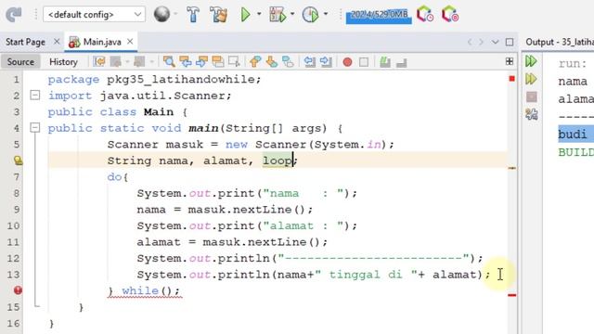Click Previous Bookmark icon
594x334 pixels.
click(x=255, y=61)
